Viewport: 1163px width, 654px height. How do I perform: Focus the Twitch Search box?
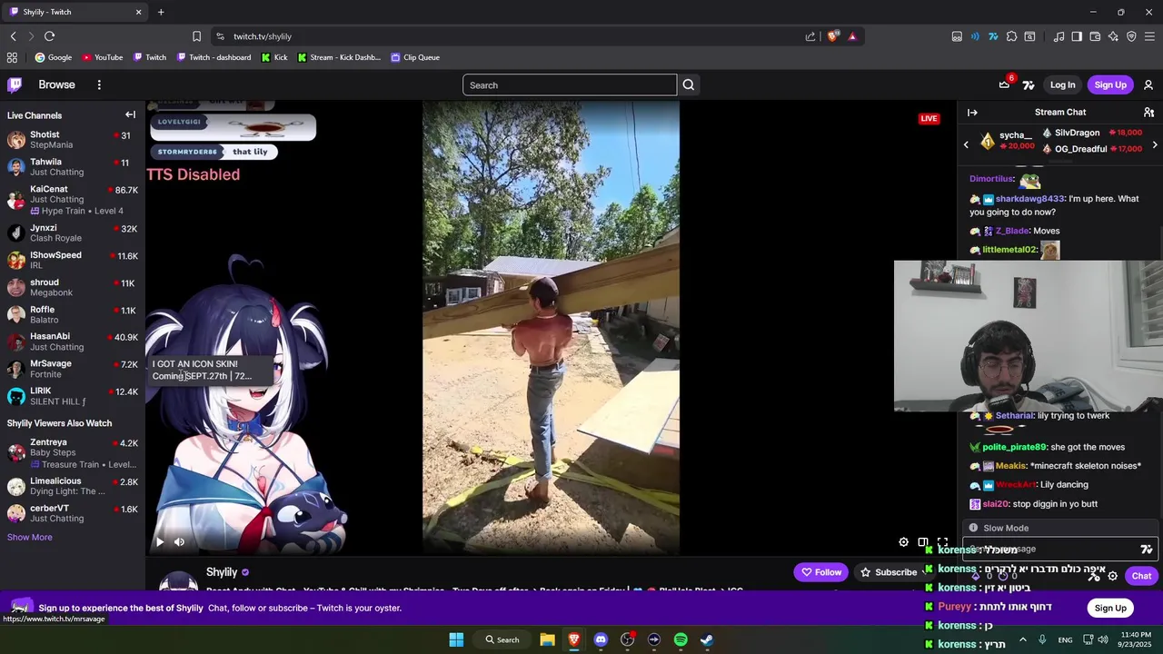[x=570, y=84]
